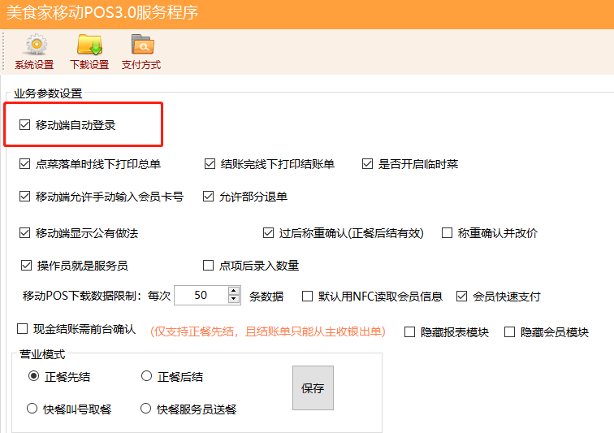Choose 快餐叫号取餐 radio option

pyautogui.click(x=32, y=409)
